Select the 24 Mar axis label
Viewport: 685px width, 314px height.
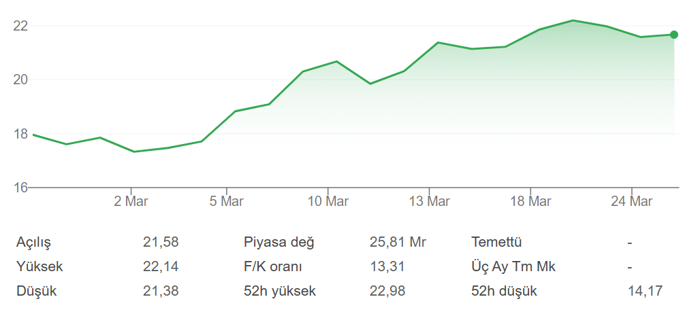click(632, 201)
